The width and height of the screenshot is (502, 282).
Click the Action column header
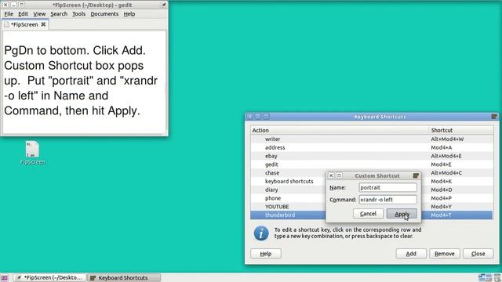click(340, 130)
